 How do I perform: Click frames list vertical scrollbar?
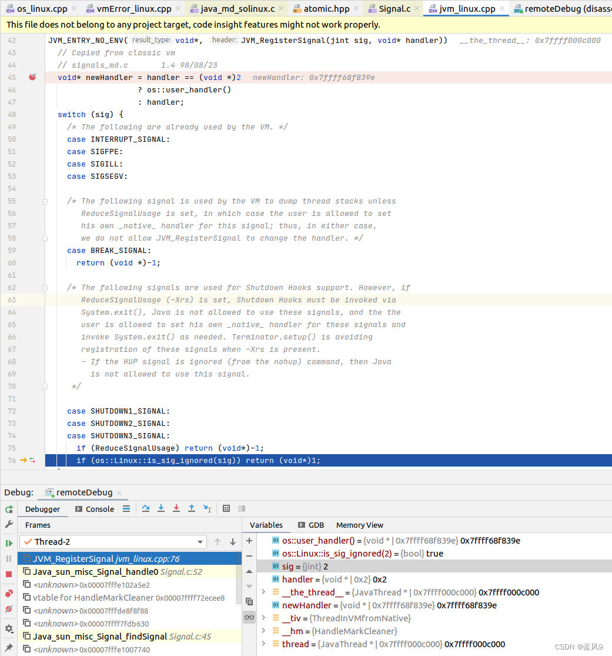click(239, 577)
